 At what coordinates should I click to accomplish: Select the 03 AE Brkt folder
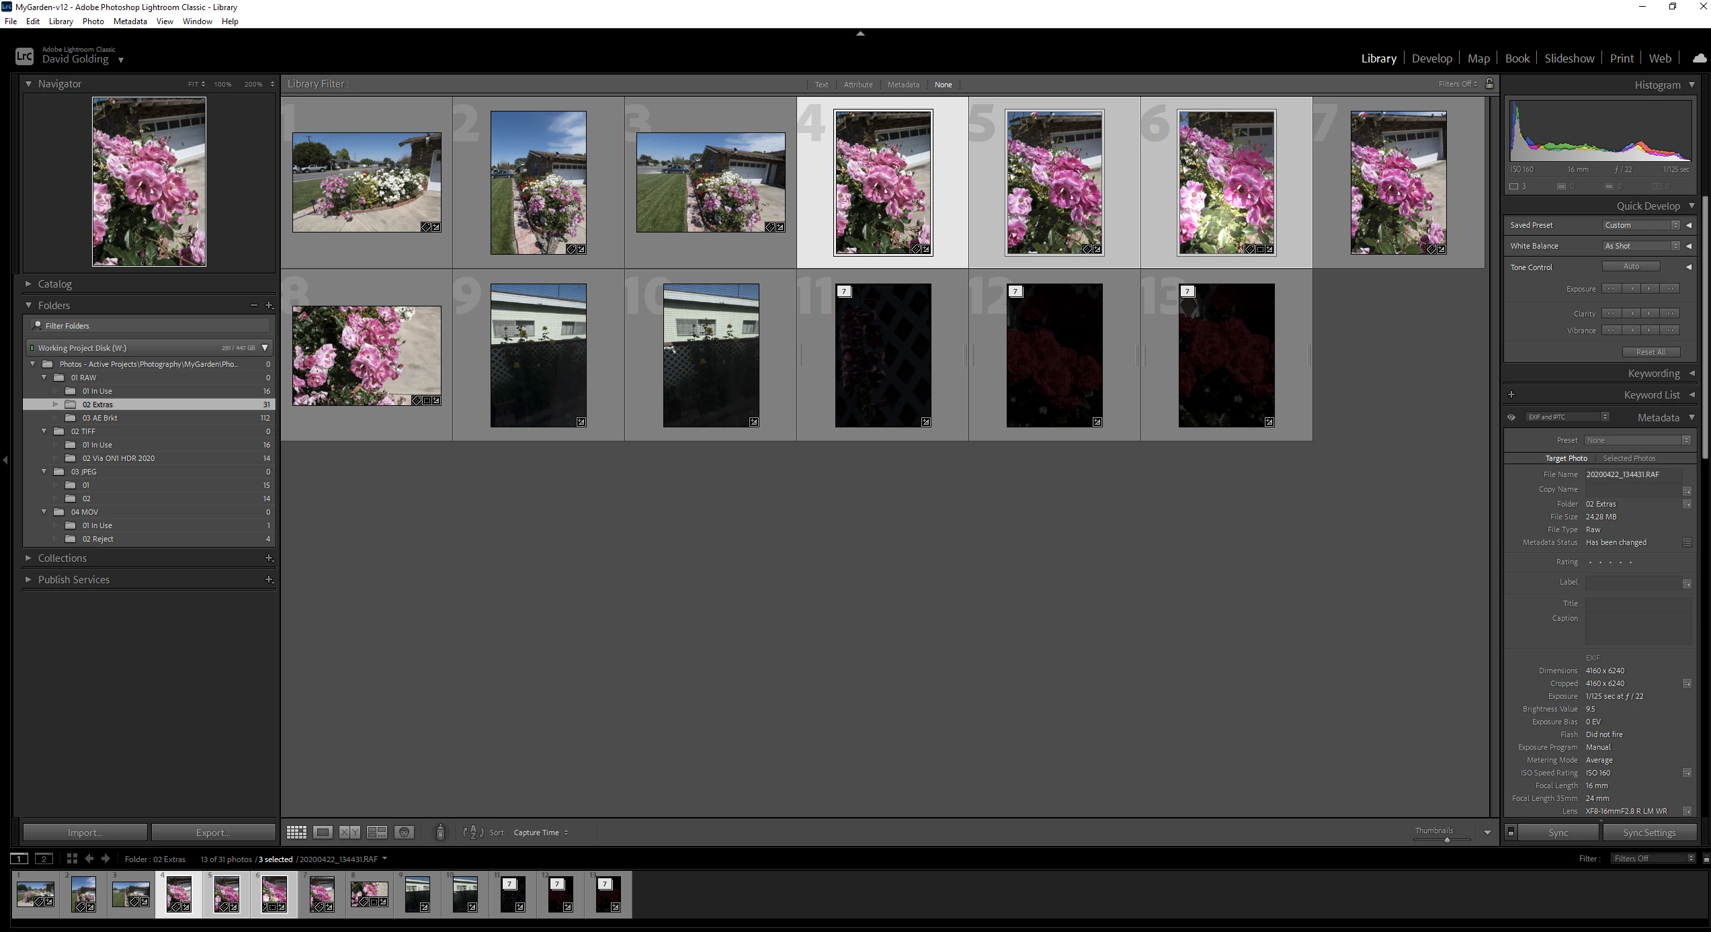click(x=100, y=418)
